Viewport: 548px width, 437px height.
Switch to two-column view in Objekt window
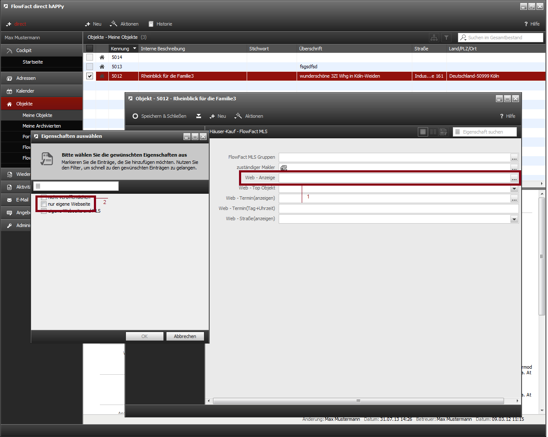coord(433,132)
